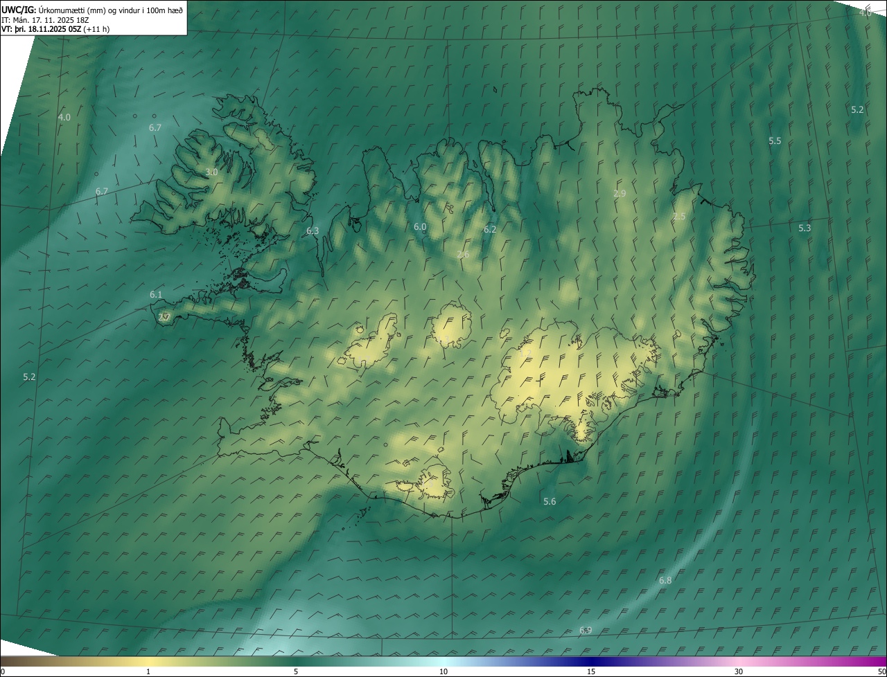The width and height of the screenshot is (887, 677).
Task: Click the 6.1 value on the map
Action: tap(156, 295)
